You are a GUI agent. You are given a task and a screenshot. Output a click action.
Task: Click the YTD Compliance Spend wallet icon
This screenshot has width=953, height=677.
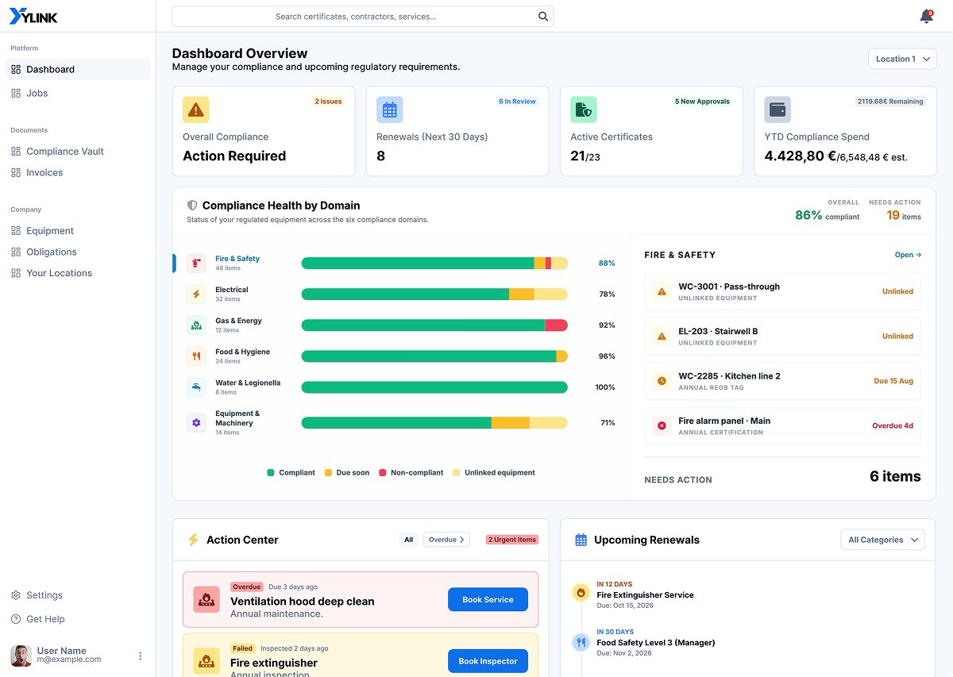[x=777, y=110]
